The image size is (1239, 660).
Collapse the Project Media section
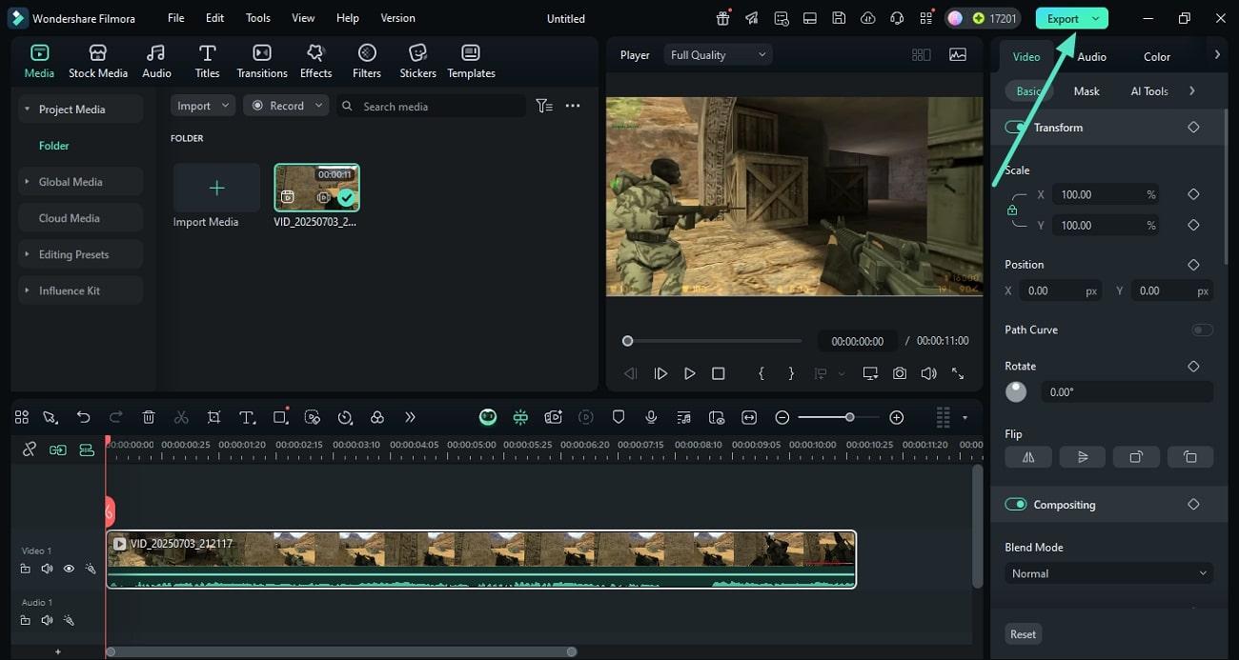(x=80, y=110)
